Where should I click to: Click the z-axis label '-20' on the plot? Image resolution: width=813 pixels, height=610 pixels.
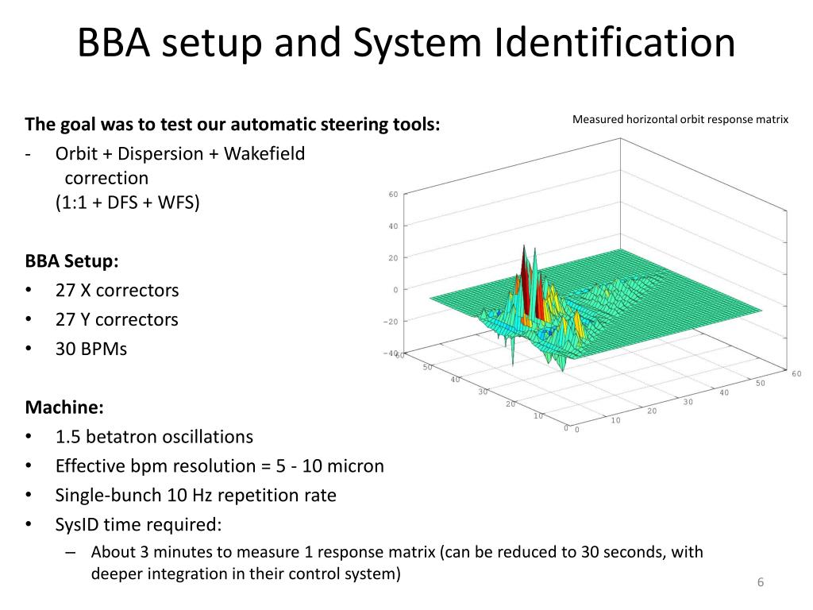point(391,322)
